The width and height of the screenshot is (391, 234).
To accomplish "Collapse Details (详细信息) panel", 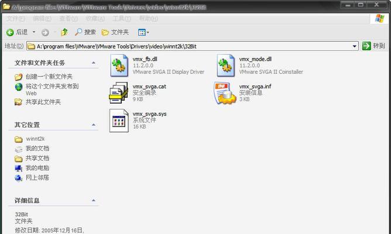I will tap(94, 200).
